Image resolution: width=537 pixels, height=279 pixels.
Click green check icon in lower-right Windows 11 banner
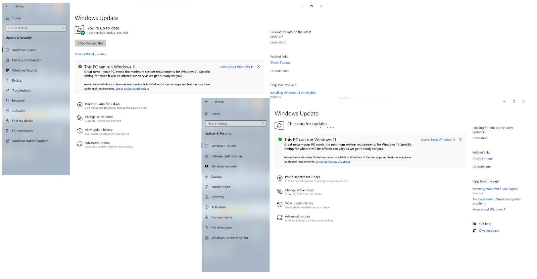[x=280, y=139]
